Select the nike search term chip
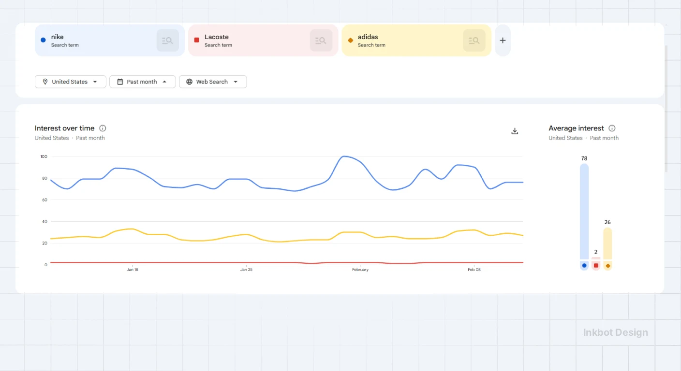The width and height of the screenshot is (681, 371). [110, 41]
